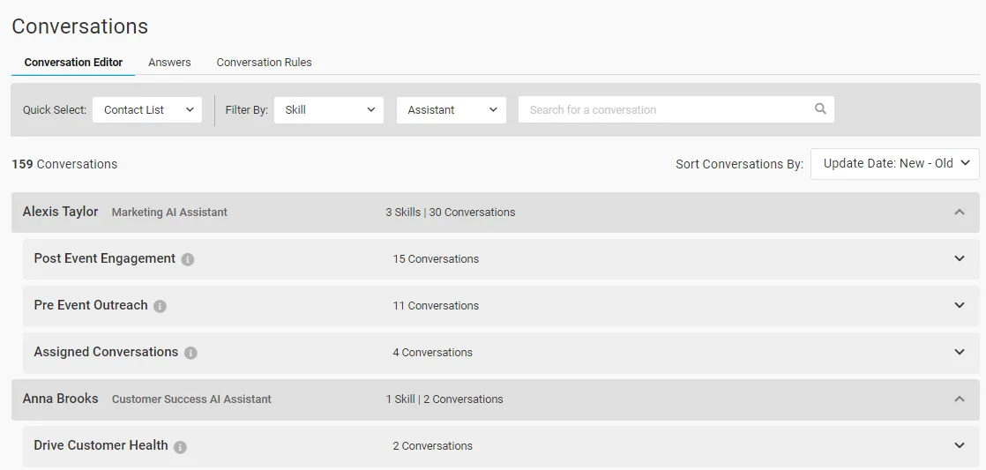Expand Assigned Conversations chevron

click(x=959, y=352)
